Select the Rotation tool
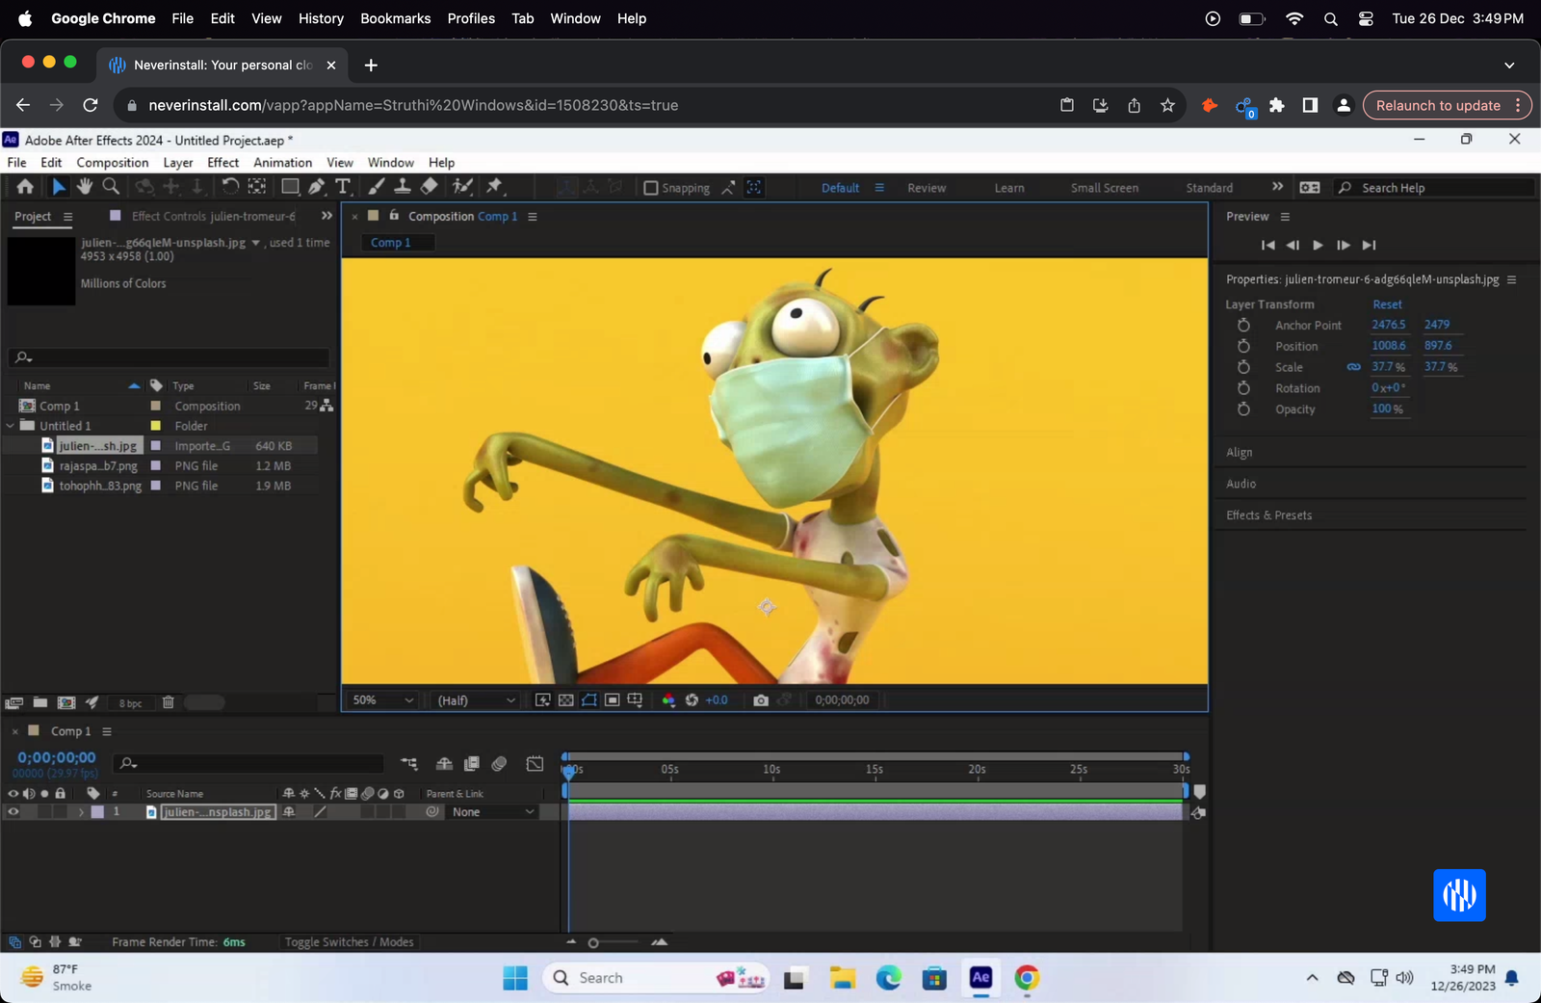 click(230, 186)
